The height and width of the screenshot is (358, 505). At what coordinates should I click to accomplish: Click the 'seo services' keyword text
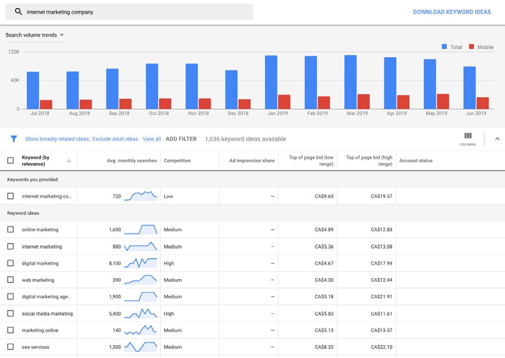[35, 347]
